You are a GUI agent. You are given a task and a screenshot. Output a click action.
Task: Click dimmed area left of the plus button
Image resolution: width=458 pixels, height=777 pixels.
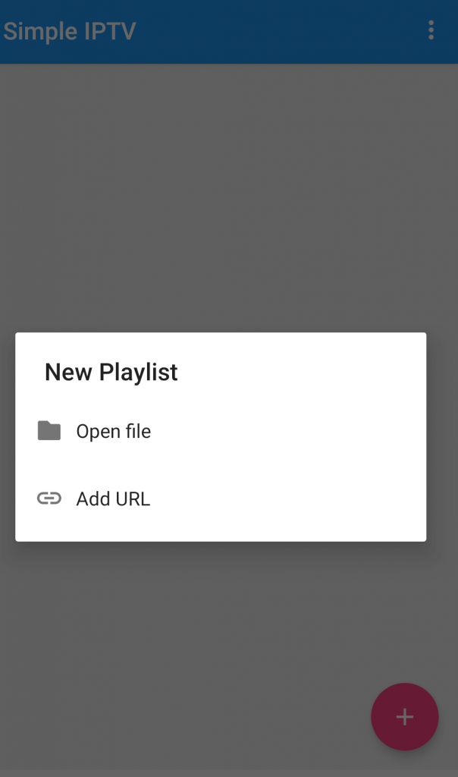coord(227,716)
